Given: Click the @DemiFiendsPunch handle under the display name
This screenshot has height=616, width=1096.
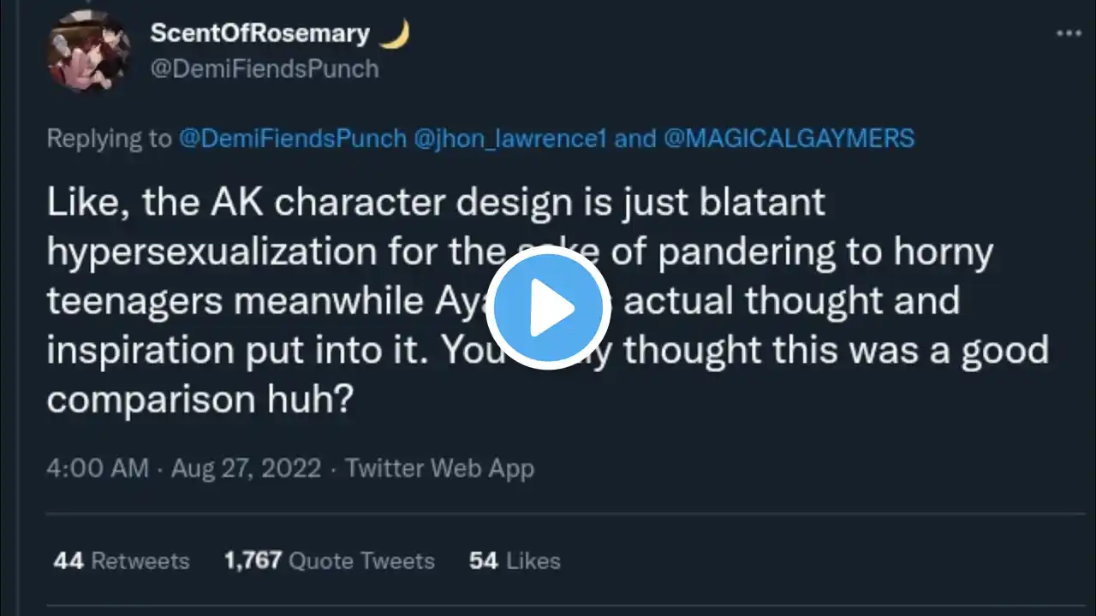Looking at the screenshot, I should (x=265, y=68).
